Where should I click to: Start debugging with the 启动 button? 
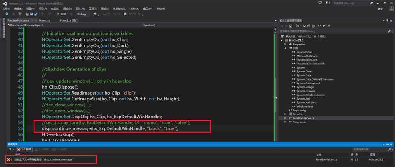(x=62, y=14)
